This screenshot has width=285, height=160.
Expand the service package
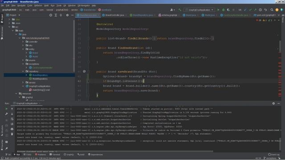click(23, 82)
